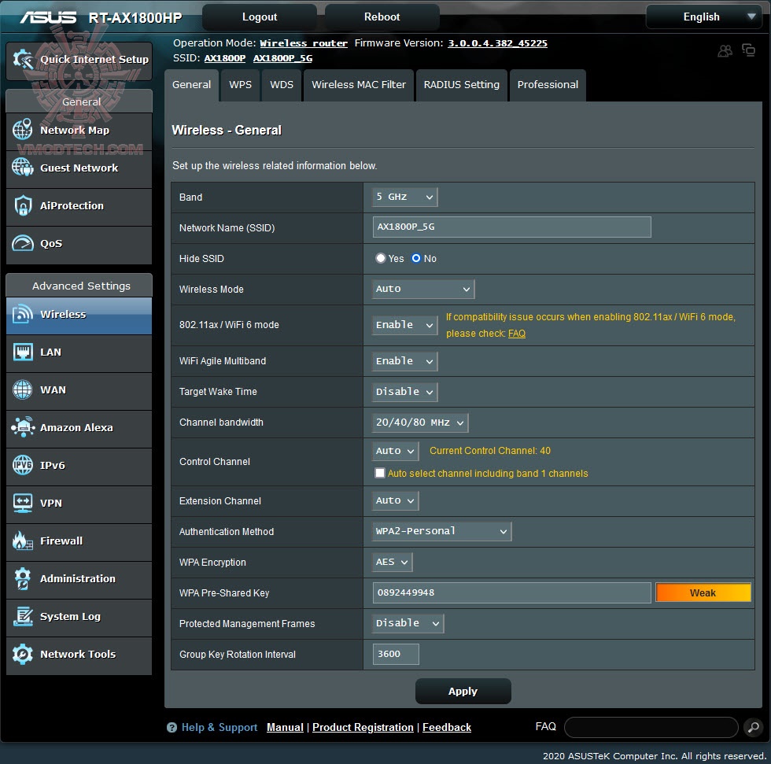Click the Logout button
Image resolution: width=771 pixels, height=764 pixels.
260,17
